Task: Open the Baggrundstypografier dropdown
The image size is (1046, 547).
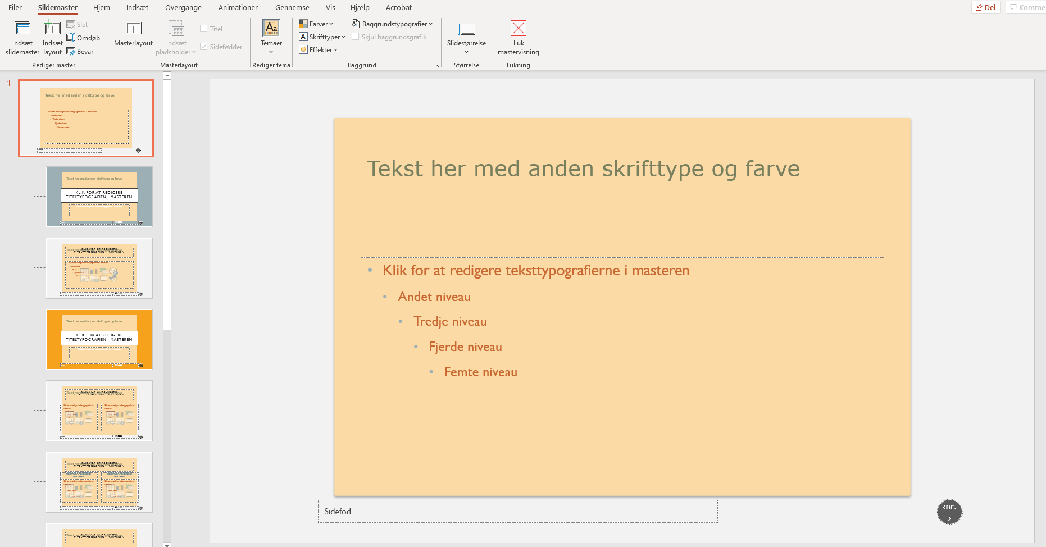Action: pos(392,24)
